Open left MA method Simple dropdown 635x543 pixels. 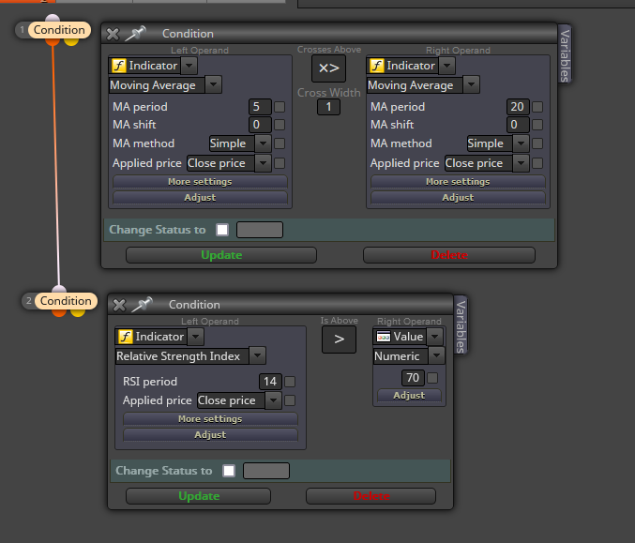click(x=264, y=143)
